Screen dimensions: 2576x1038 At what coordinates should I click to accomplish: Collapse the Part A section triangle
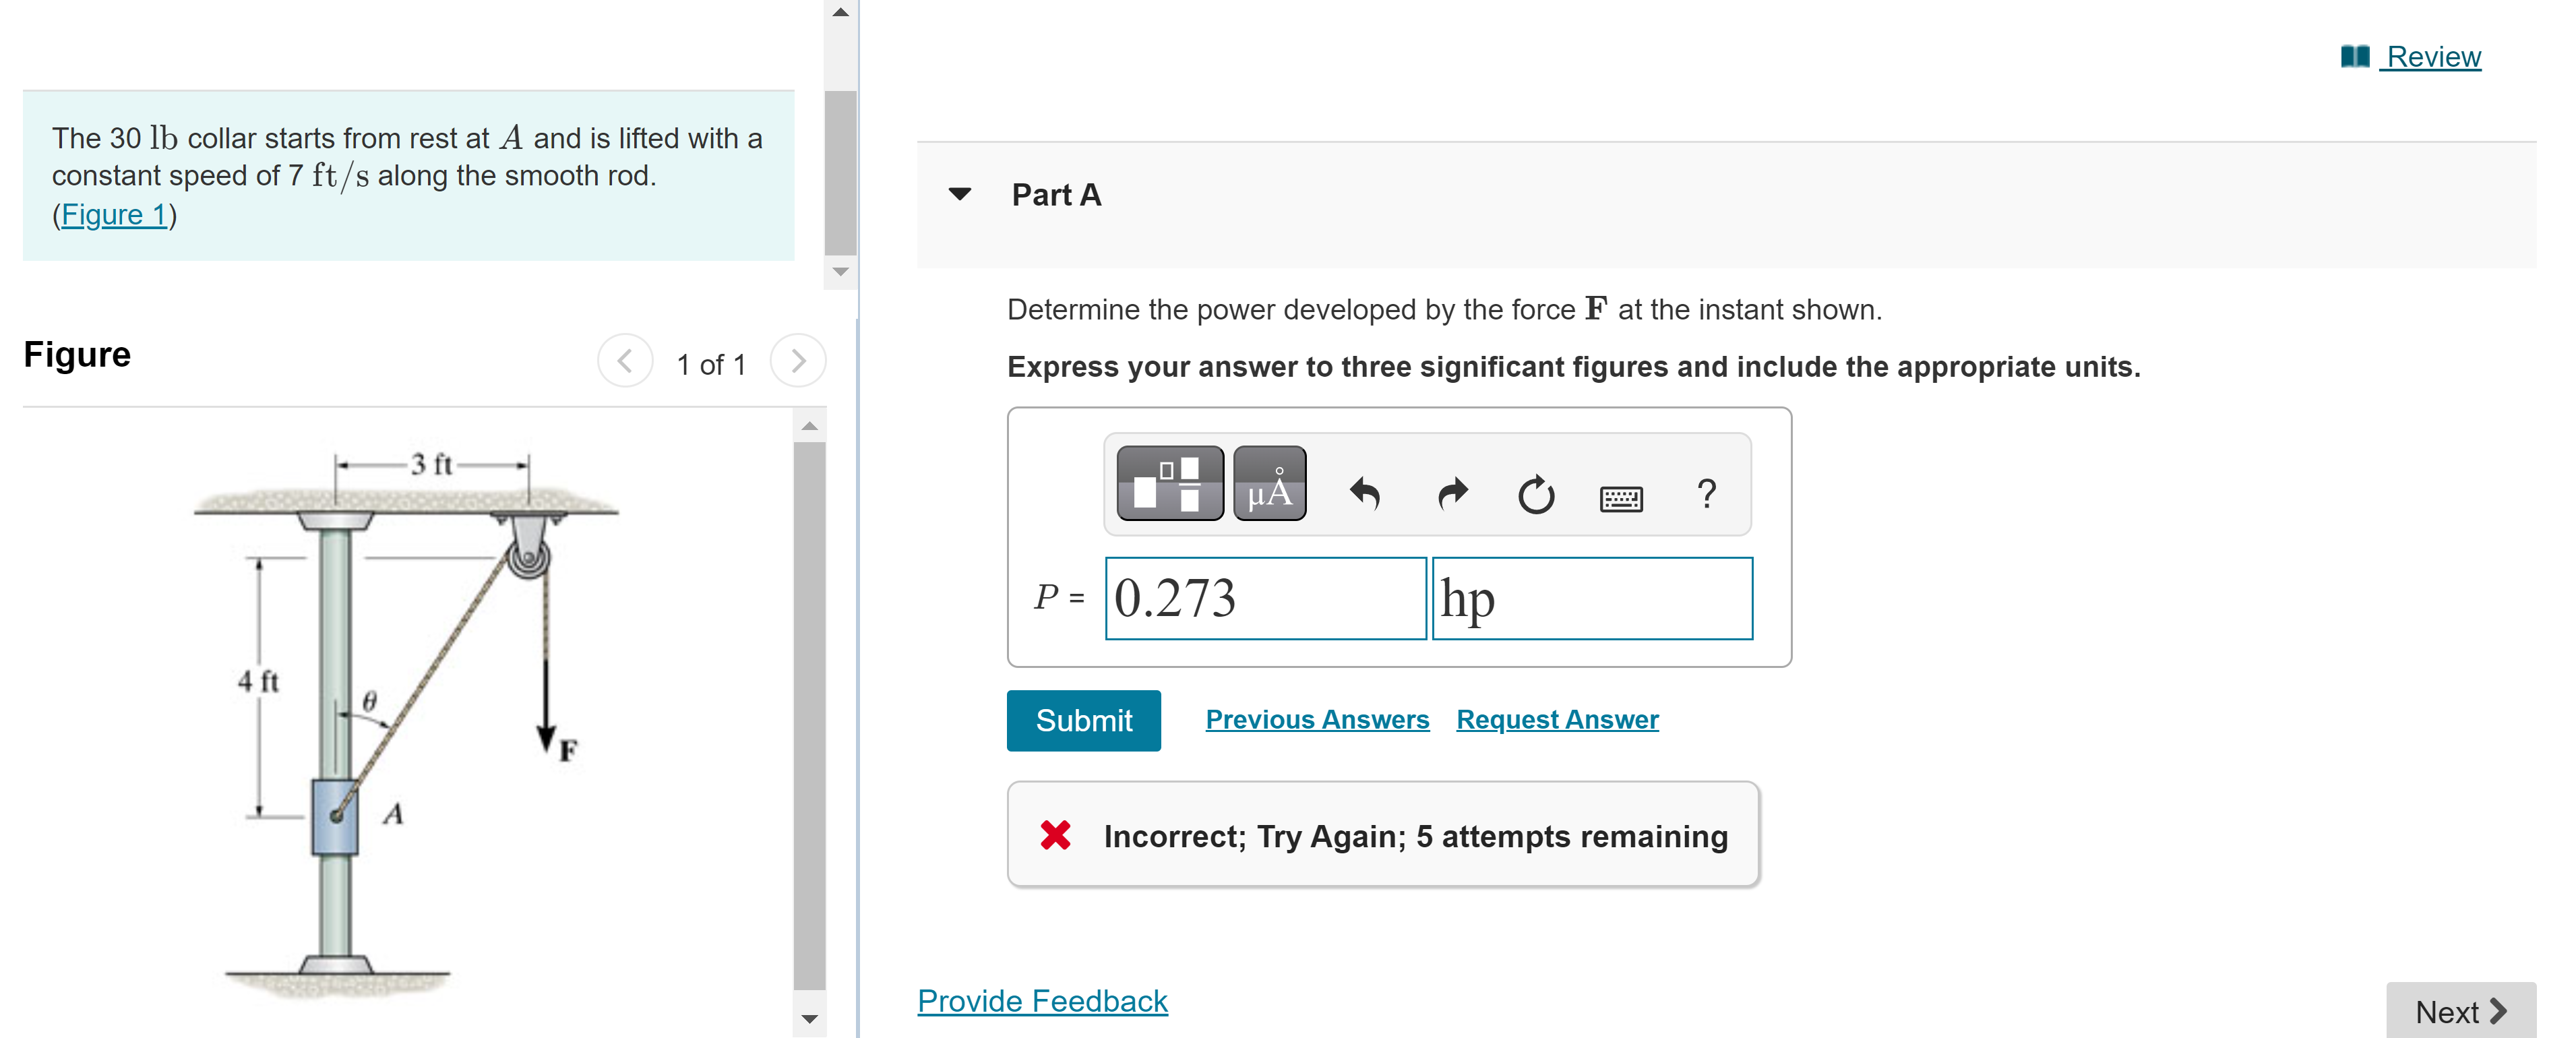coord(959,194)
